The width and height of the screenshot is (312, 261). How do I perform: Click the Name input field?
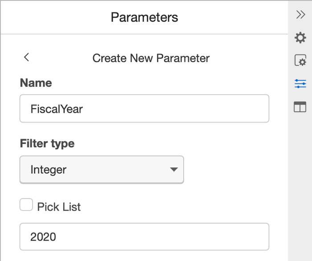click(144, 108)
